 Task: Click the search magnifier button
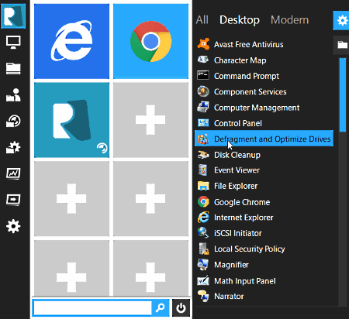161,307
